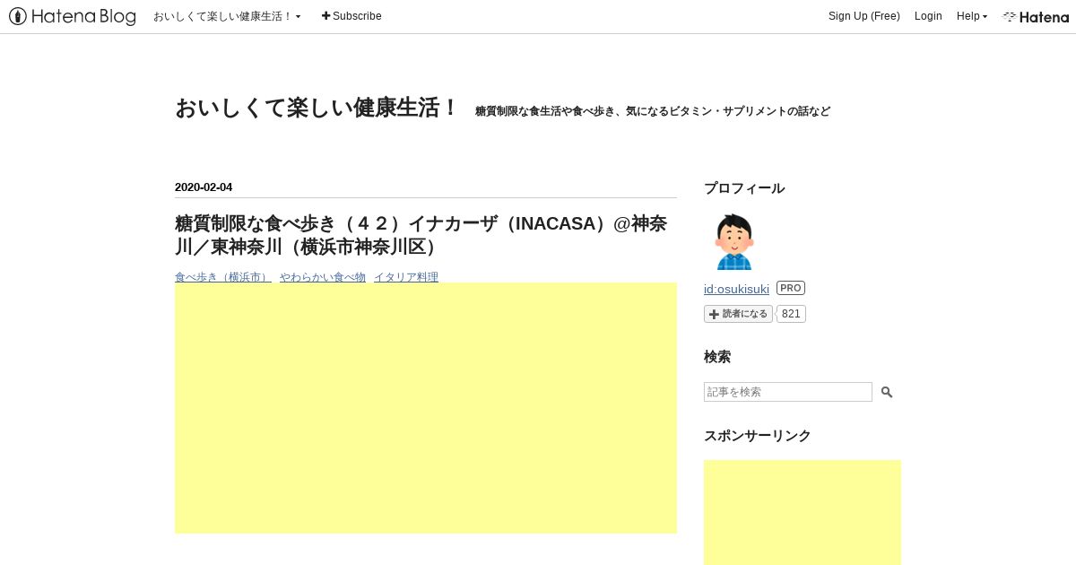This screenshot has width=1076, height=565.
Task: Focus the 記事を検索 search field
Action: click(788, 392)
